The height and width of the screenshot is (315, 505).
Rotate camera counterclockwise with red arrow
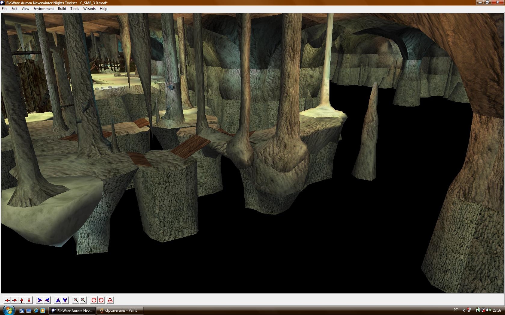[x=101, y=300]
